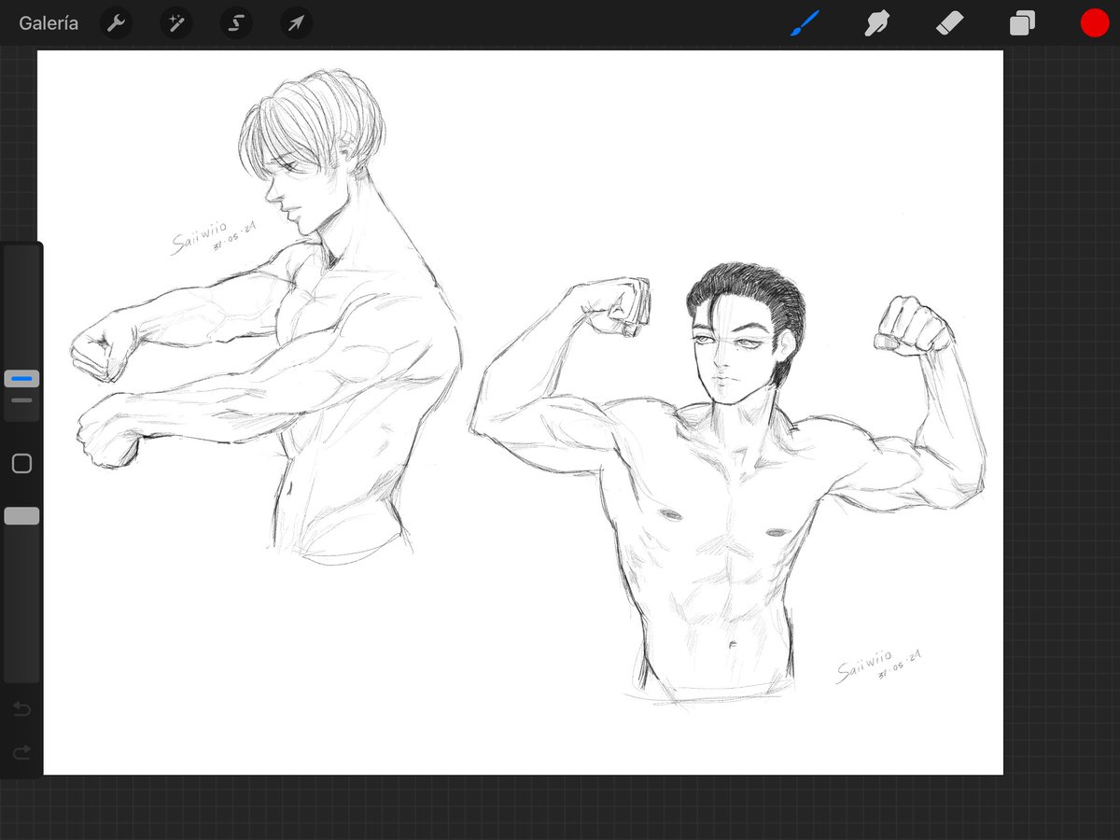Open the Layers panel
The height and width of the screenshot is (840, 1120).
(x=1020, y=22)
